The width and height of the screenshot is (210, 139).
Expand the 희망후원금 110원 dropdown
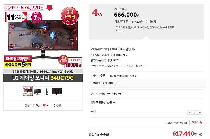point(103,102)
